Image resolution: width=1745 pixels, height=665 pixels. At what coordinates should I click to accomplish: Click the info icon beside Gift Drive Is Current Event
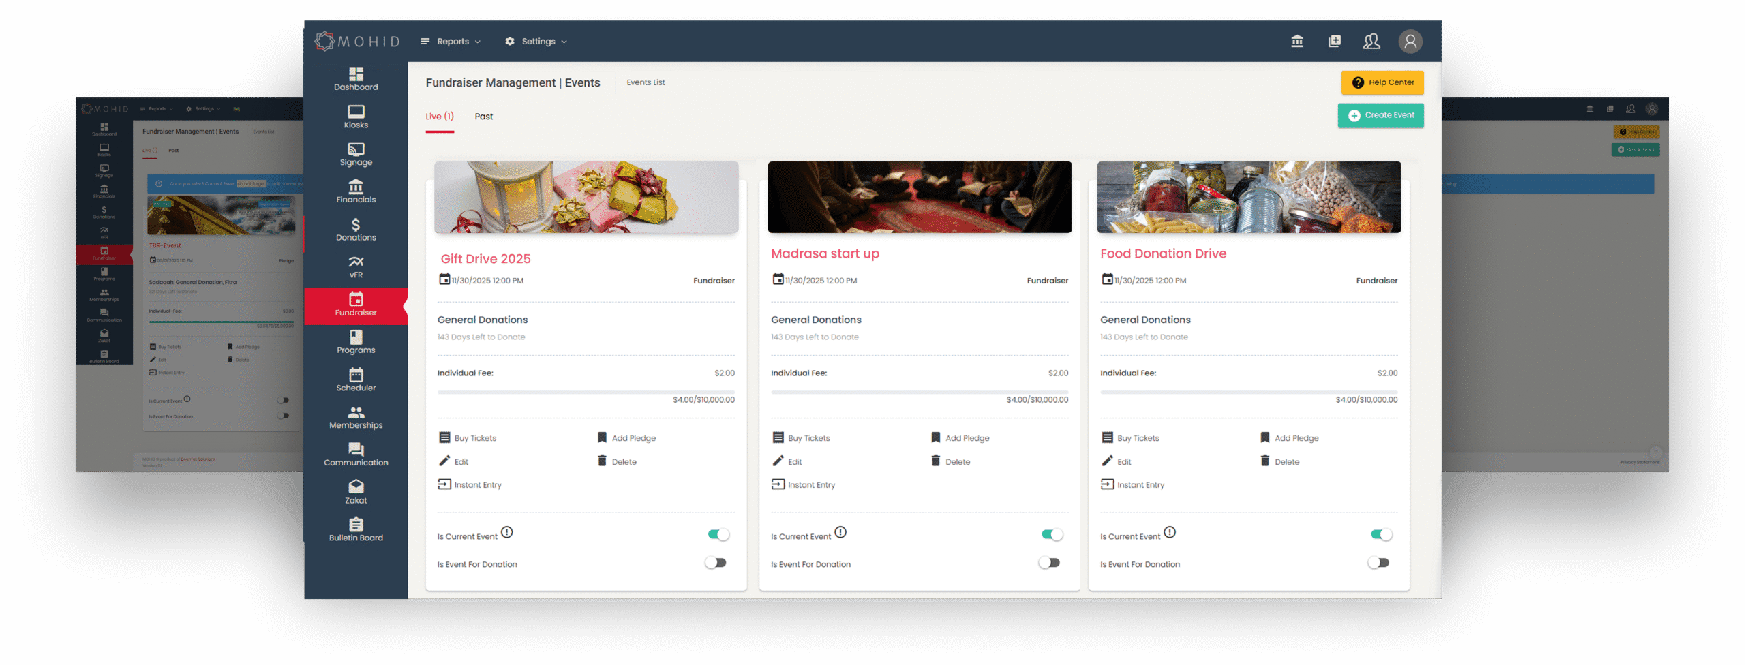click(507, 532)
